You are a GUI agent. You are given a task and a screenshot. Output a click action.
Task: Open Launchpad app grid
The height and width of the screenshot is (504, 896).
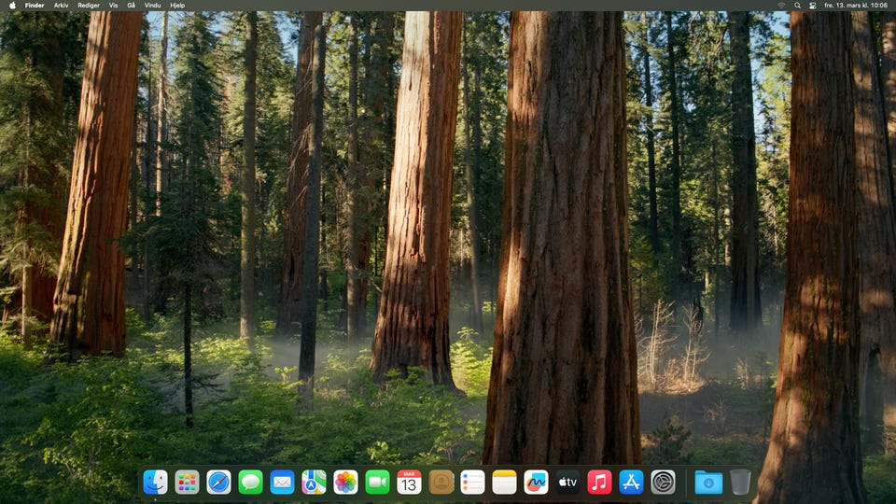pyautogui.click(x=187, y=482)
